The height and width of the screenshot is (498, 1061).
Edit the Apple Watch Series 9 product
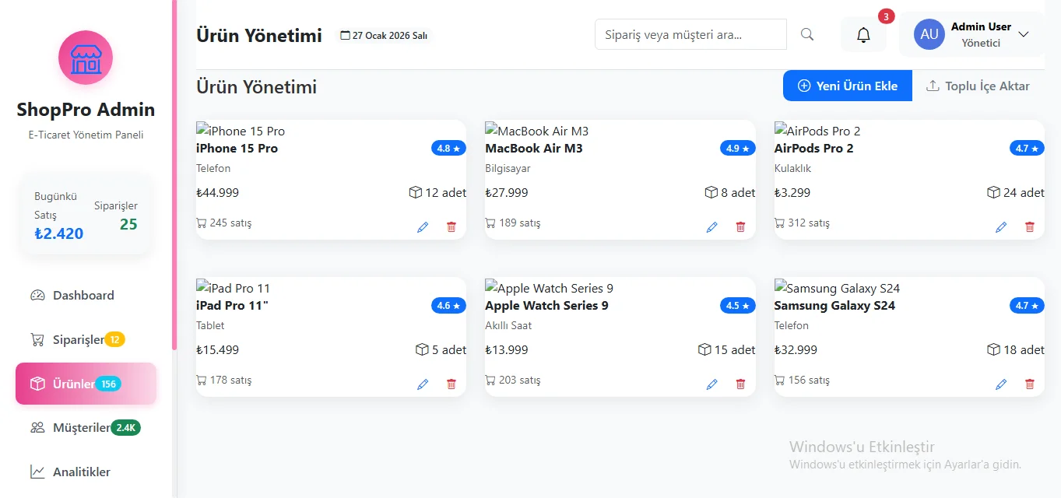coord(711,384)
